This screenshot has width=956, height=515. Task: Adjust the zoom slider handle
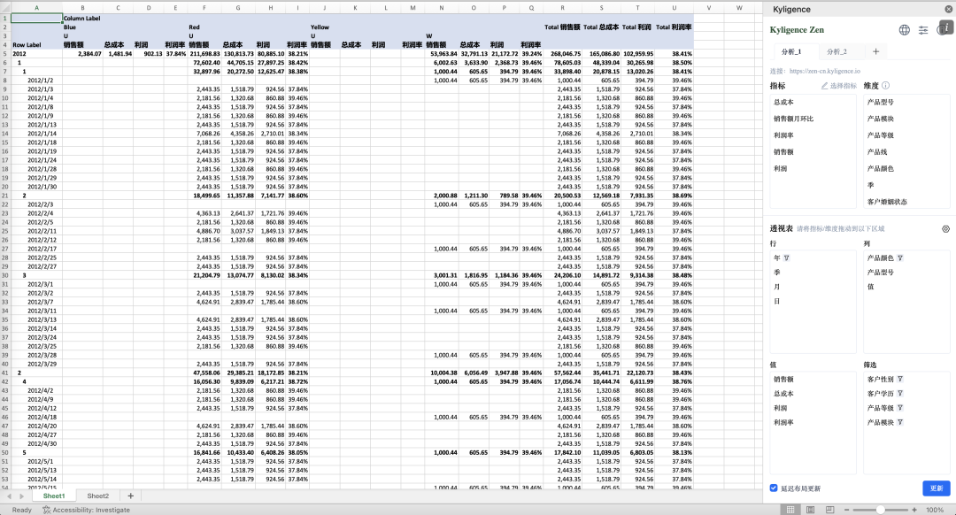(x=880, y=510)
